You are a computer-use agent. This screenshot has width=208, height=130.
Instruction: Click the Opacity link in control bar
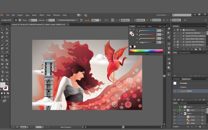coord(87,20)
